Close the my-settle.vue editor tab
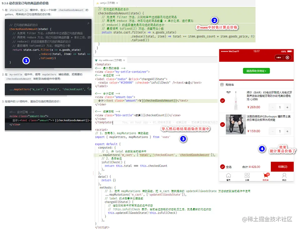This screenshot has height=229, width=299. click(124, 60)
